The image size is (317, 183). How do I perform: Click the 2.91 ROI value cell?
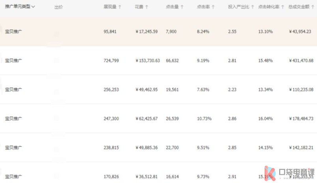(x=232, y=177)
